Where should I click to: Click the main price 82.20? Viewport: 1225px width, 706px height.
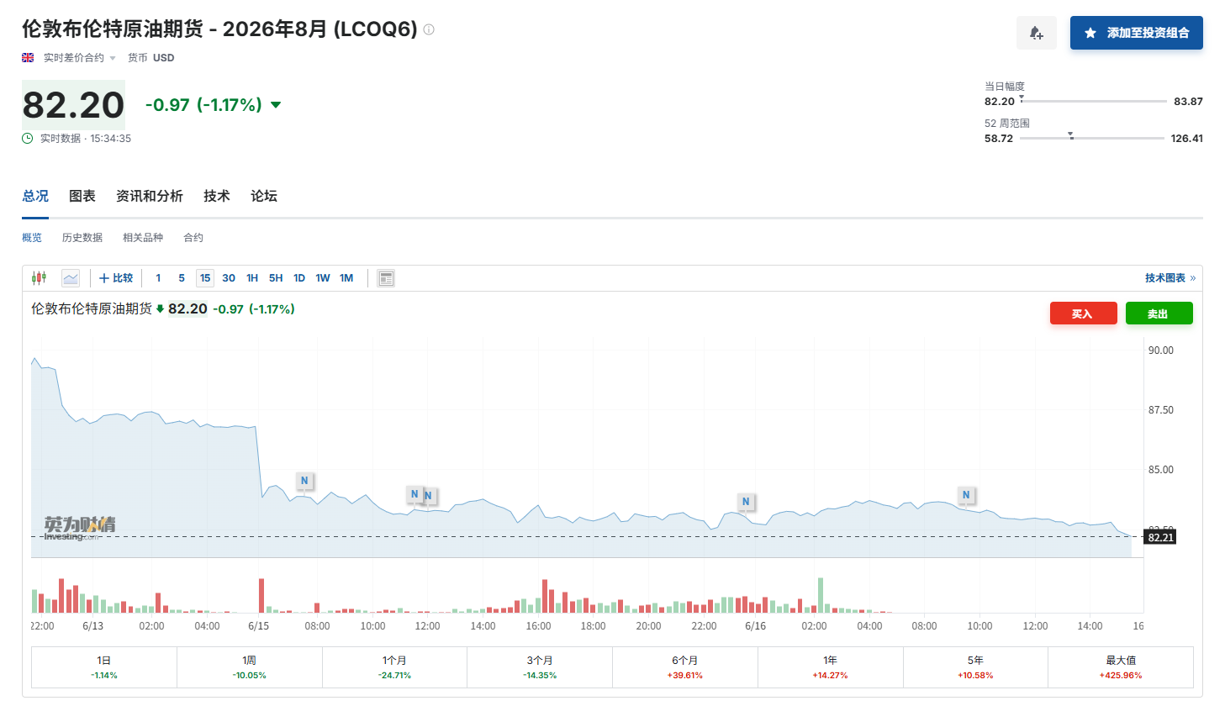[x=73, y=105]
